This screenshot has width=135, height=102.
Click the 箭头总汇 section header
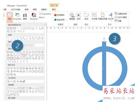tap(25, 65)
